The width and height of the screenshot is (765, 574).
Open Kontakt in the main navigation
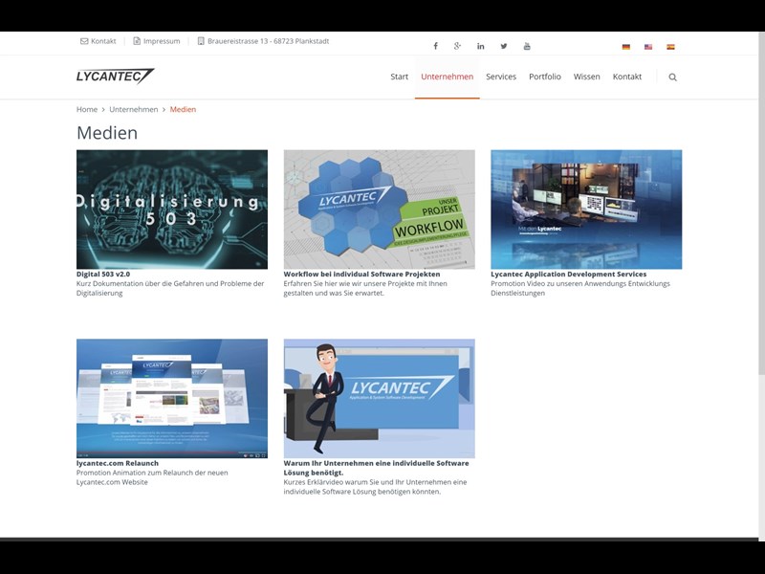627,77
